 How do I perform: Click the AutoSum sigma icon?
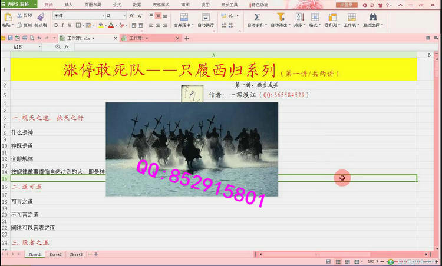256,16
